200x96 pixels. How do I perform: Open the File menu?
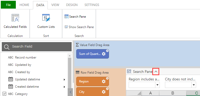[8, 5]
